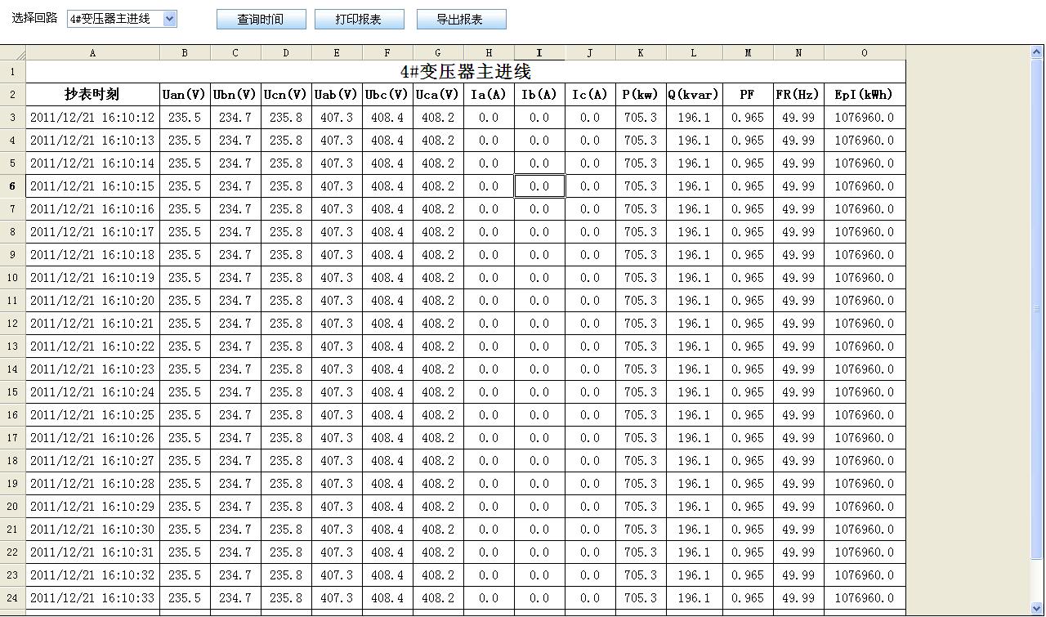Click the PF header cell
The height and width of the screenshot is (617, 1046).
coord(748,95)
